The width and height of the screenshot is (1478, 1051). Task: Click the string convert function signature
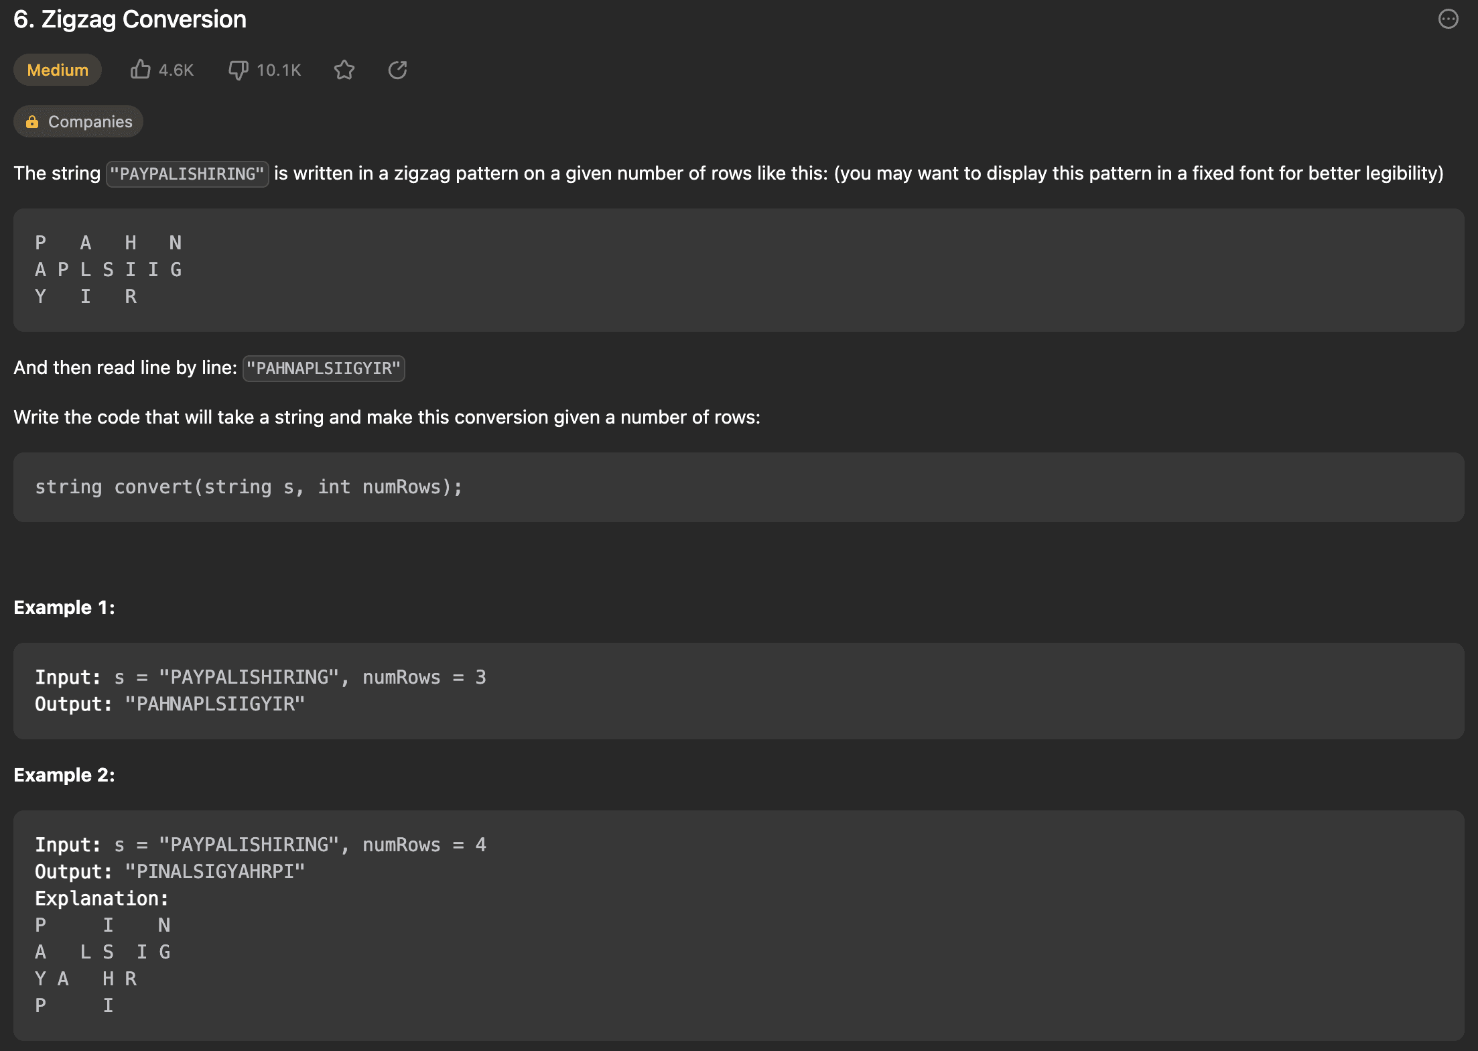tap(249, 487)
